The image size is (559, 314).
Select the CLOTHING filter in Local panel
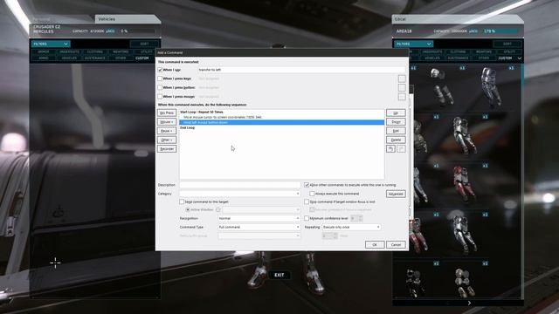click(458, 52)
